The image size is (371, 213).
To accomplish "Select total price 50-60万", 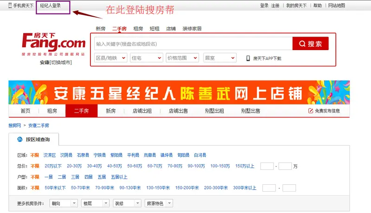I will (134, 166).
